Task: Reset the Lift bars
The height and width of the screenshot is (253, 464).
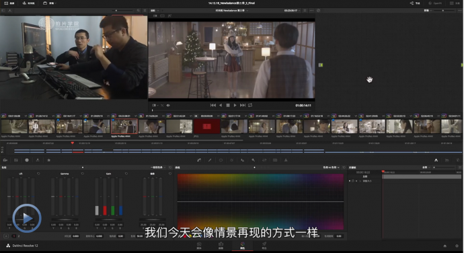Action: point(38,174)
